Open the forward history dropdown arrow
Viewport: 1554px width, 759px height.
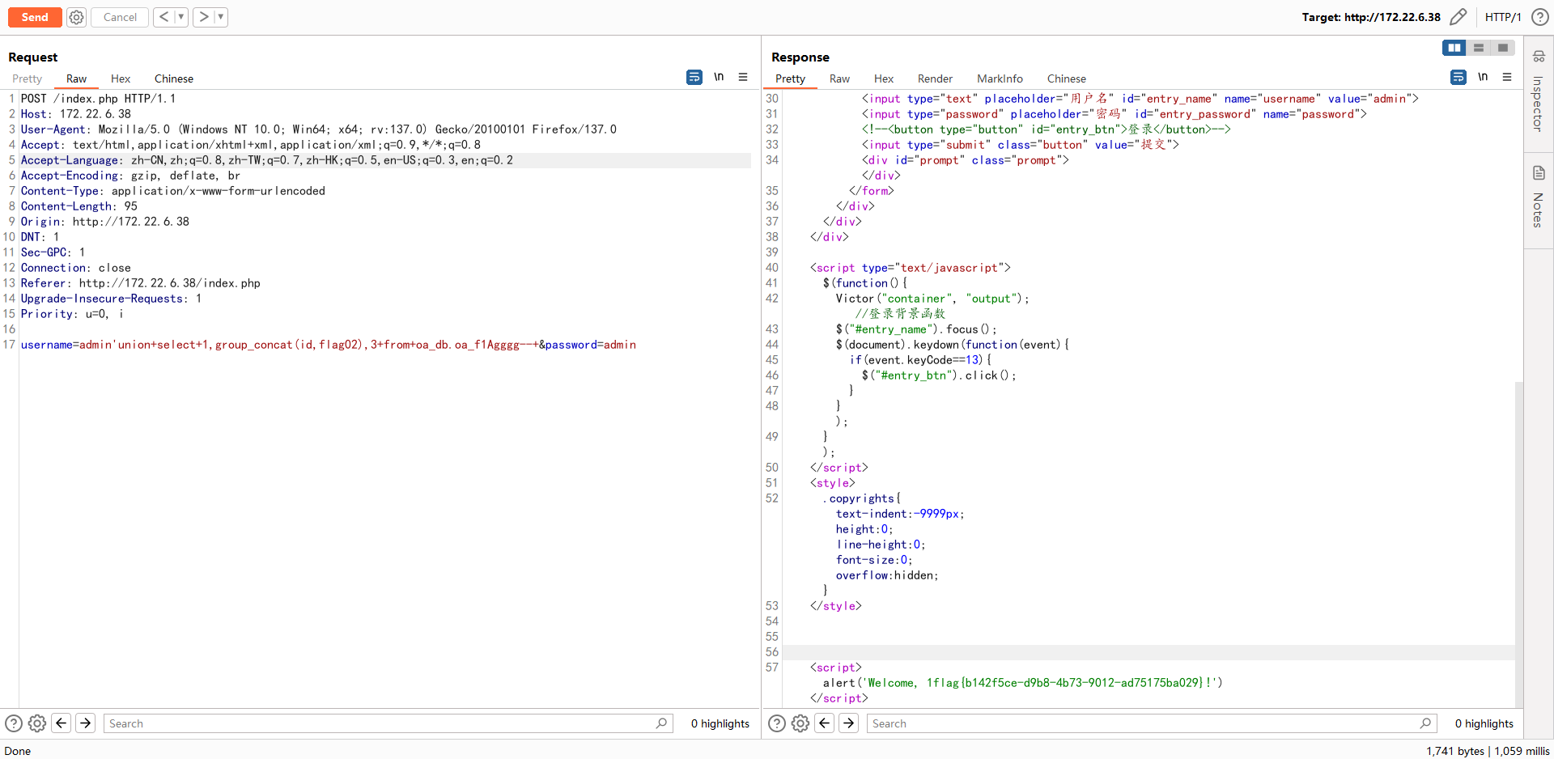pos(221,17)
